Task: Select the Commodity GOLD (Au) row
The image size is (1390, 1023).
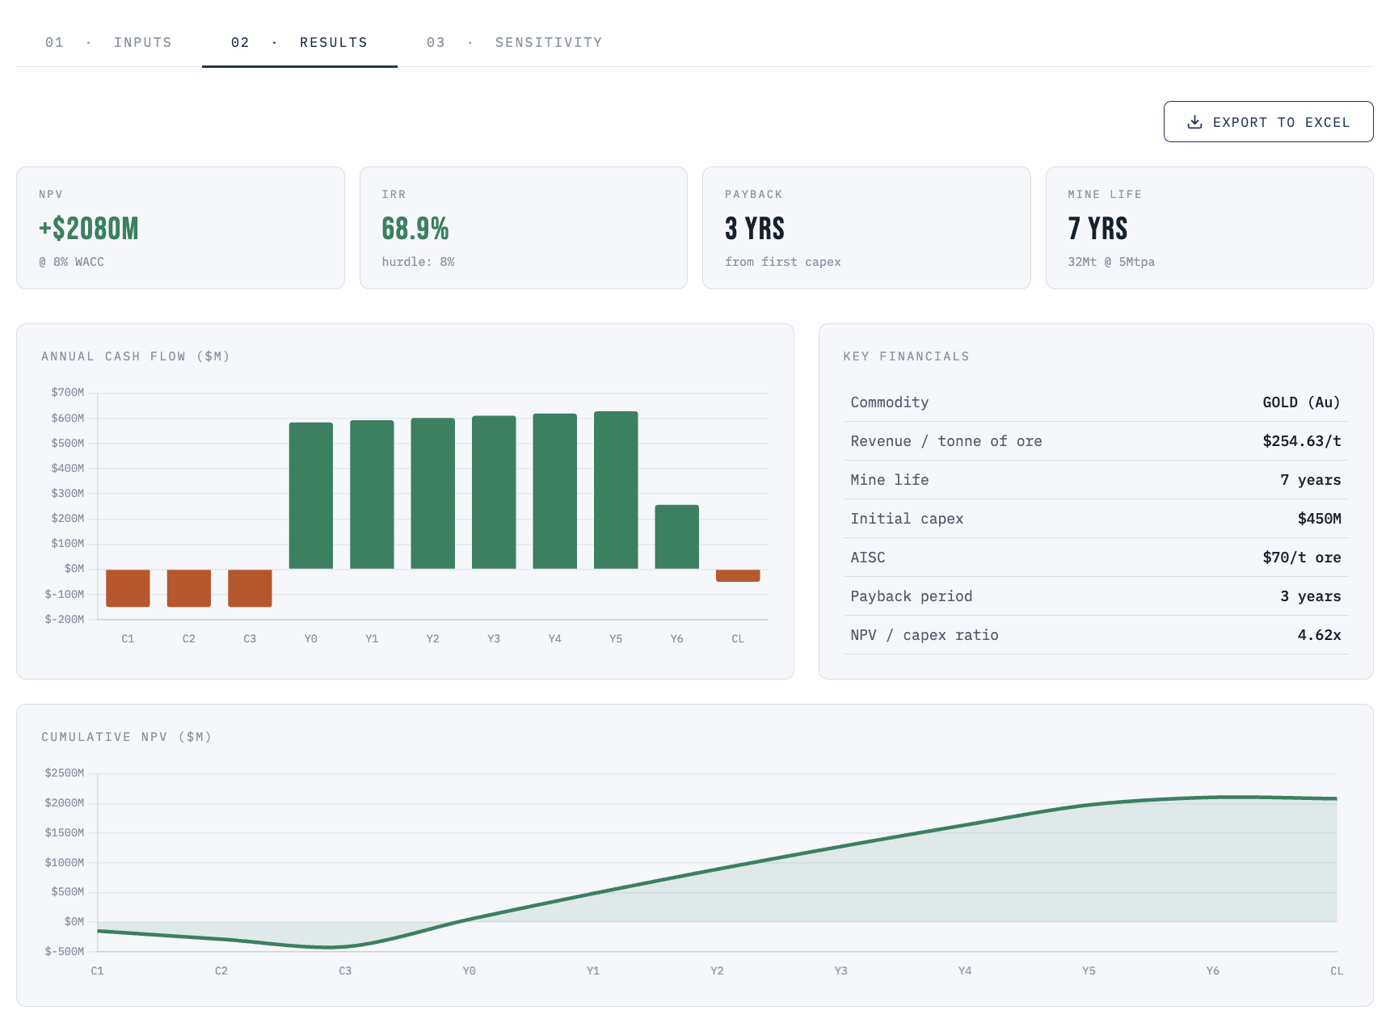Action: point(1096,402)
